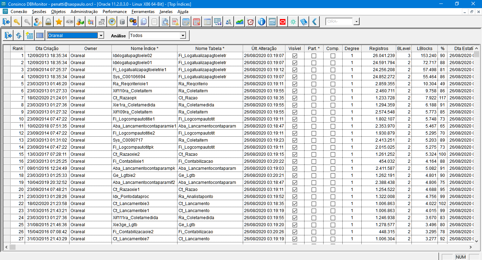Viewport: 482px width, 260px height.
Task: Expand the Orareal owner dropdown
Action: click(x=101, y=36)
